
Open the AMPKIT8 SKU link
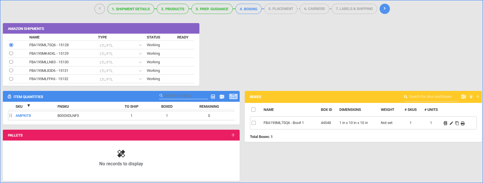23,116
